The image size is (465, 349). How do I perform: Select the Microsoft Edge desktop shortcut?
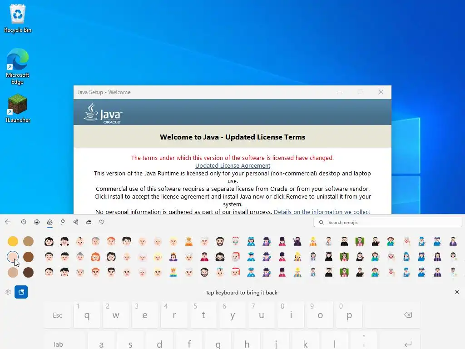[18, 66]
